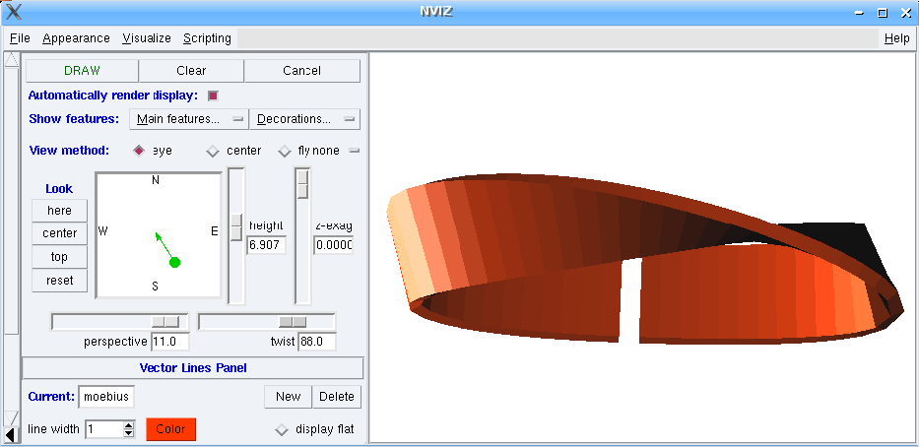Click the panel collapse arrow at bottom-left

coord(11,434)
